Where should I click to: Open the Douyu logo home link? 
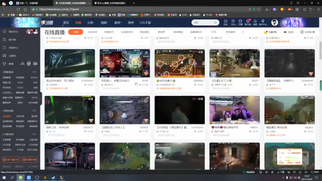click(x=47, y=23)
